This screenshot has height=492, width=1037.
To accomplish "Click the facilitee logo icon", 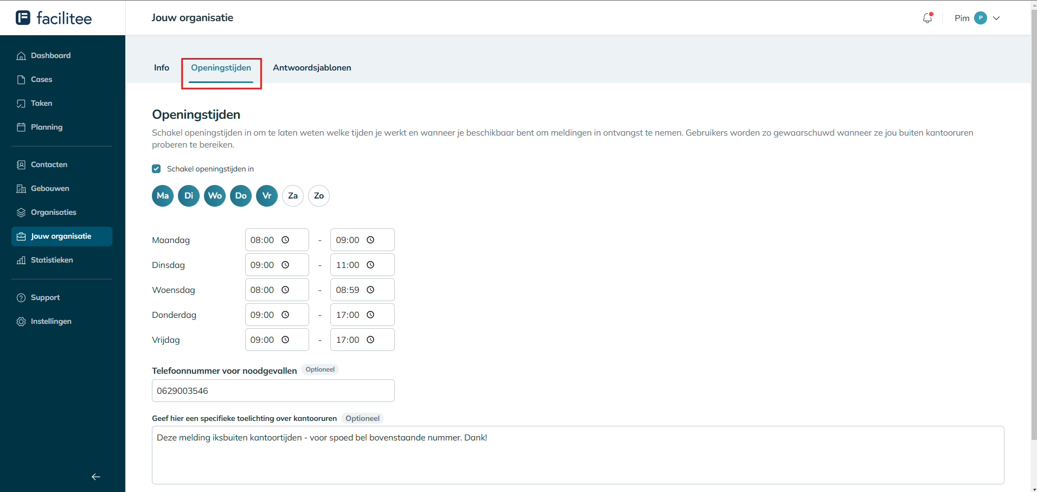I will point(23,18).
